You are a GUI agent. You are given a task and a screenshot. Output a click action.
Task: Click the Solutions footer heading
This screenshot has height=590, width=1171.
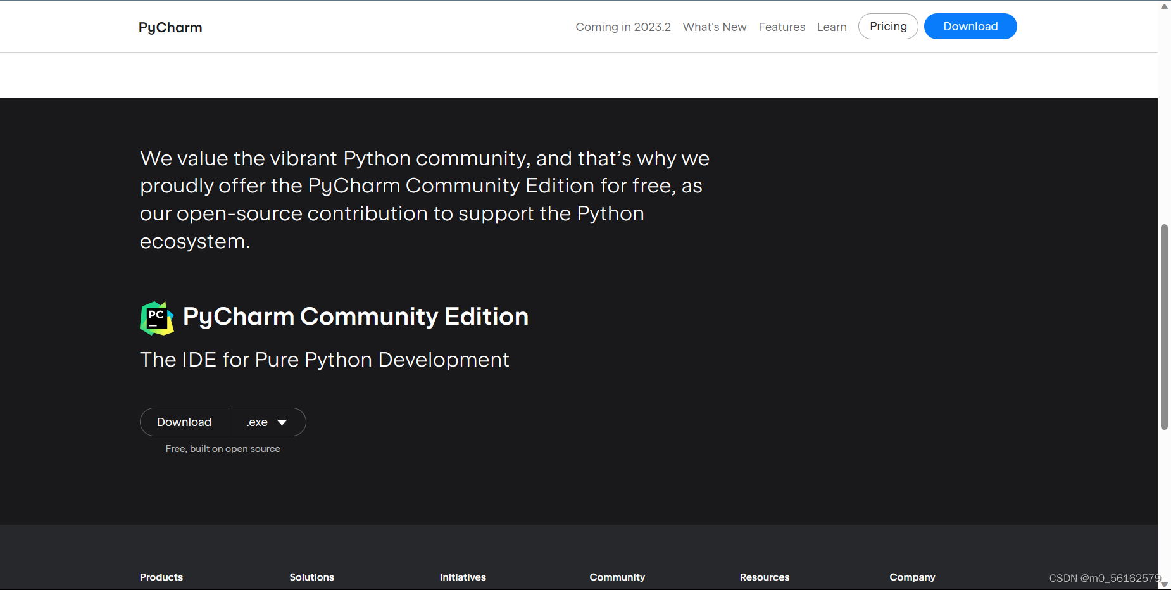312,577
